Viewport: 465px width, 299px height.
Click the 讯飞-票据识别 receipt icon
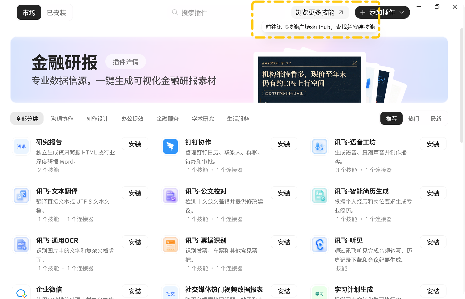pos(170,245)
